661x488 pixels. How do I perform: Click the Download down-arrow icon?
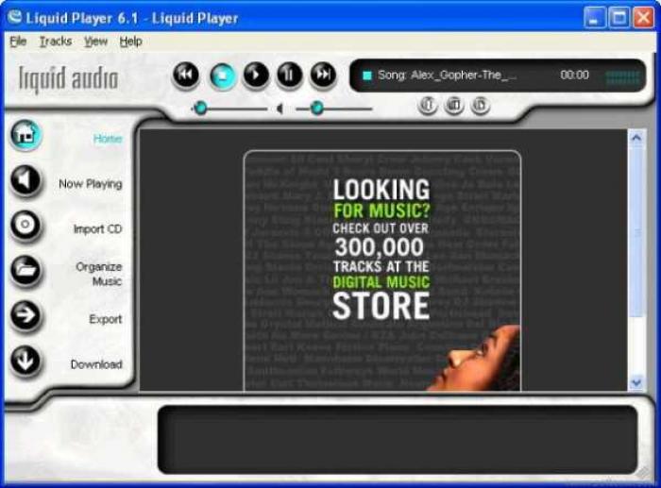pyautogui.click(x=25, y=361)
